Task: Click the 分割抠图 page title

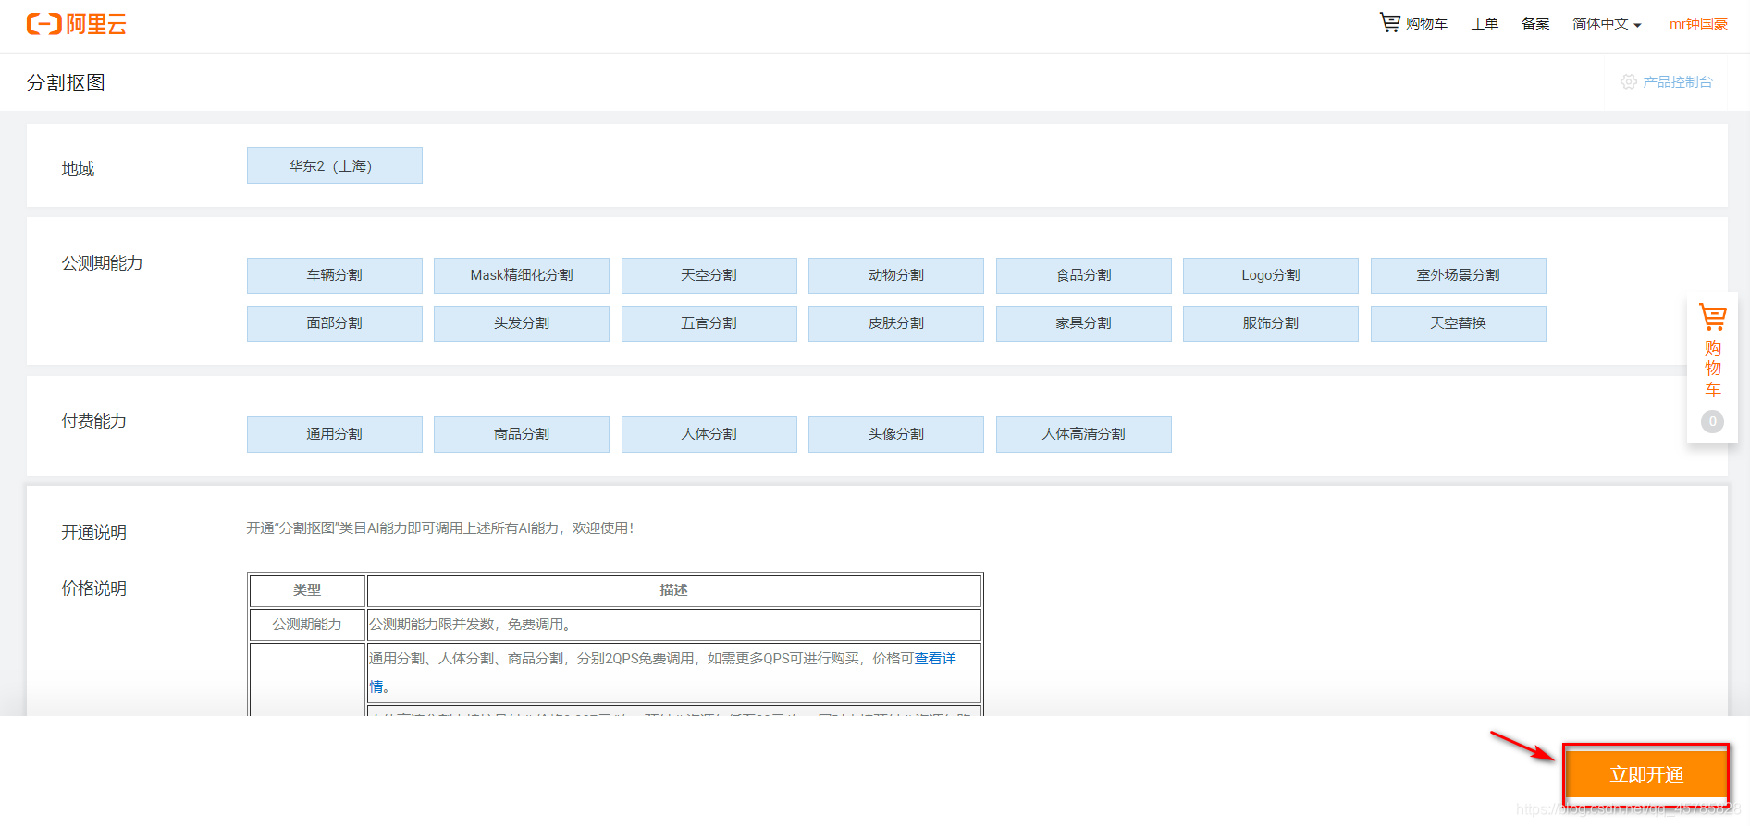Action: point(66,82)
